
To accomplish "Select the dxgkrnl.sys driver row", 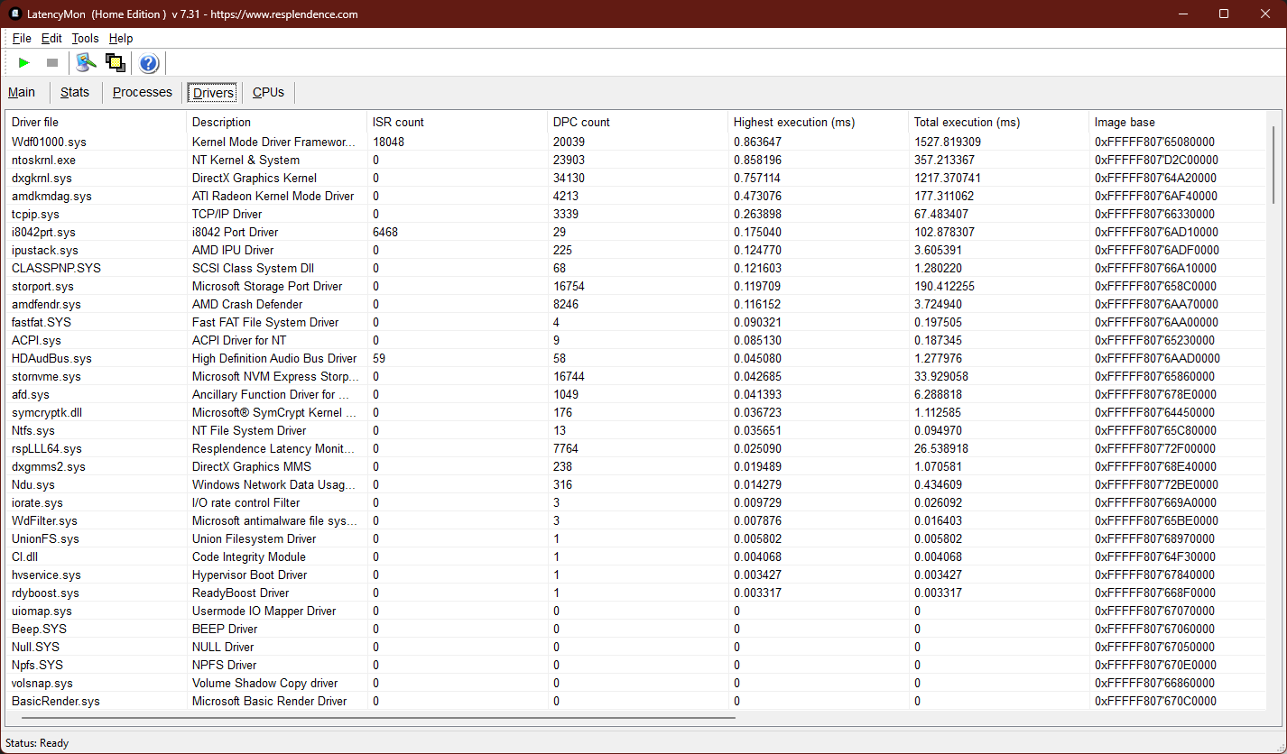I will pyautogui.click(x=42, y=178).
